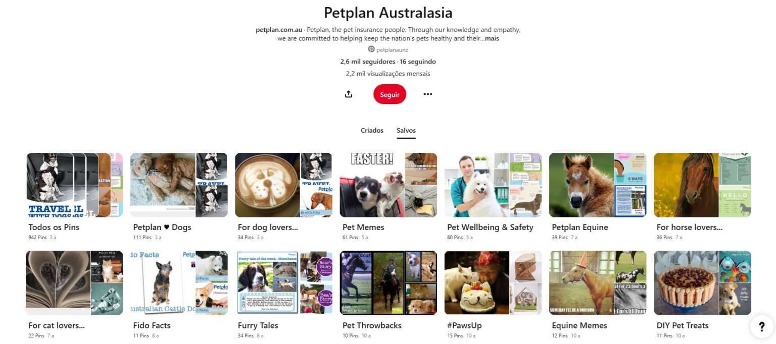The width and height of the screenshot is (776, 344).
Task: Click the Pinterest logo beside petplanaunz
Action: [371, 48]
